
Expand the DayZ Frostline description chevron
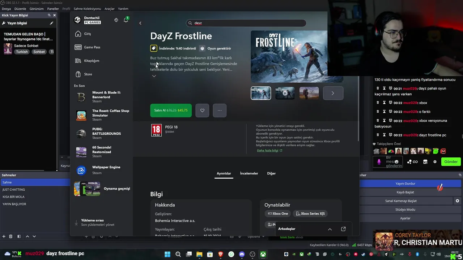(x=154, y=76)
